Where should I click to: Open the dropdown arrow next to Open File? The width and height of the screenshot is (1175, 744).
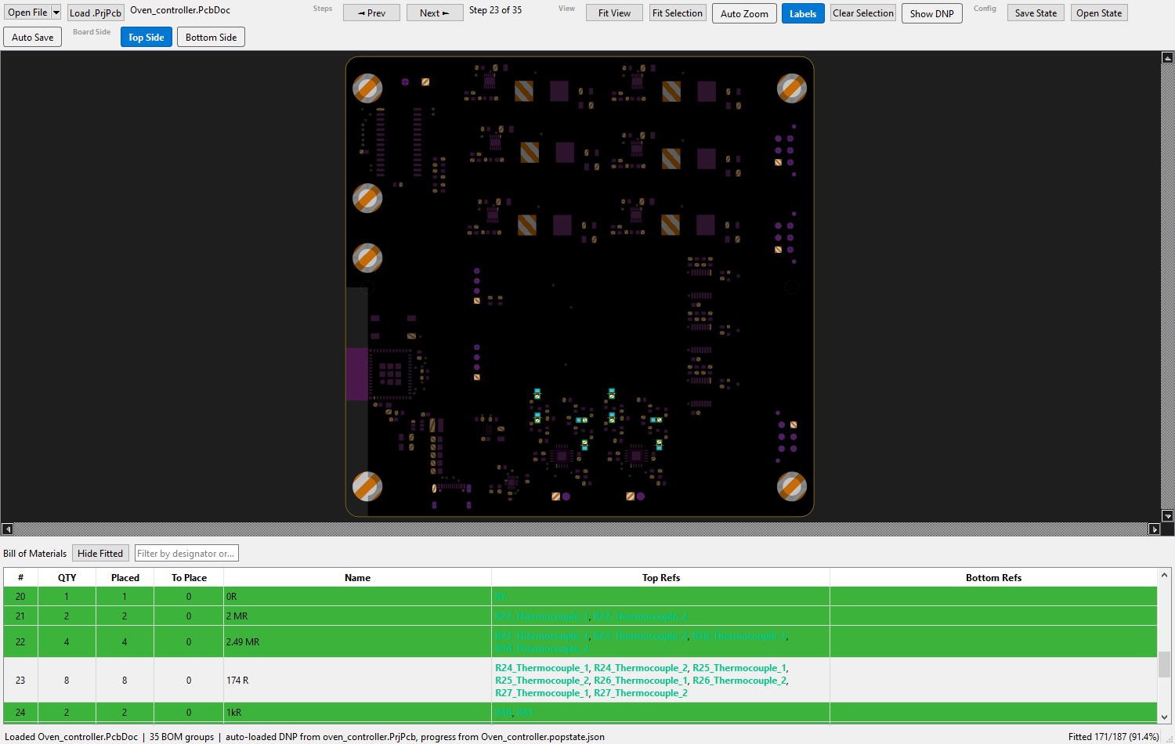click(56, 13)
